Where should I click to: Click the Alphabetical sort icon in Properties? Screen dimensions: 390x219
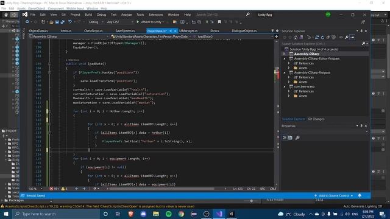tap(290, 138)
